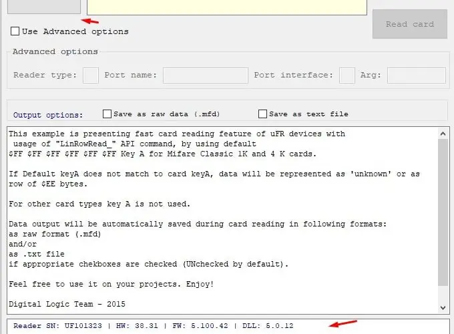Click the Port interface input box
This screenshot has height=334, width=454.
point(347,75)
